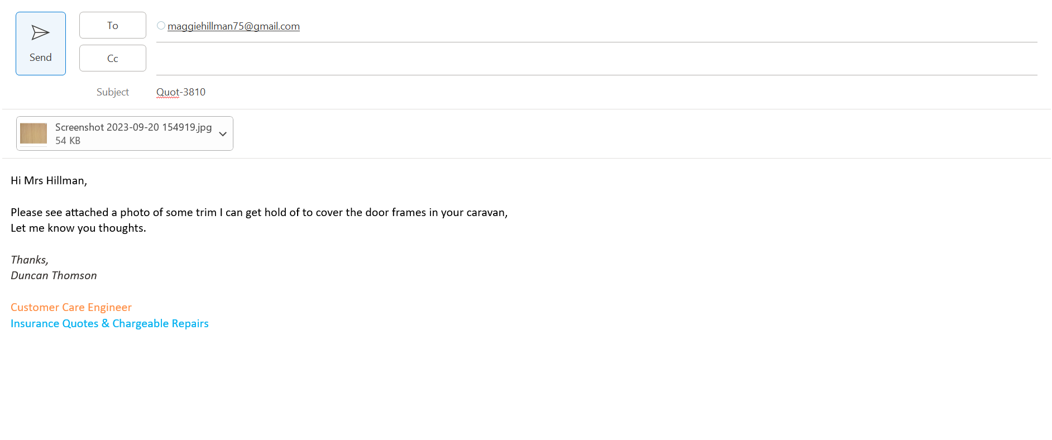Click the subject text Quot-3810
The image size is (1052, 440).
(x=181, y=92)
